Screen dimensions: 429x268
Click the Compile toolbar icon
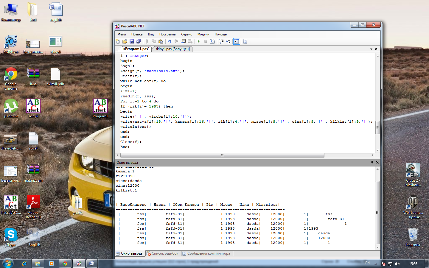click(212, 41)
